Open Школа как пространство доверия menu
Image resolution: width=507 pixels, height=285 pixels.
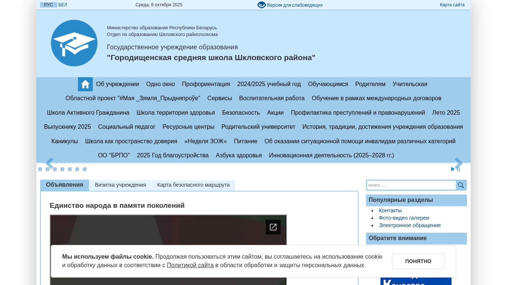pos(131,141)
